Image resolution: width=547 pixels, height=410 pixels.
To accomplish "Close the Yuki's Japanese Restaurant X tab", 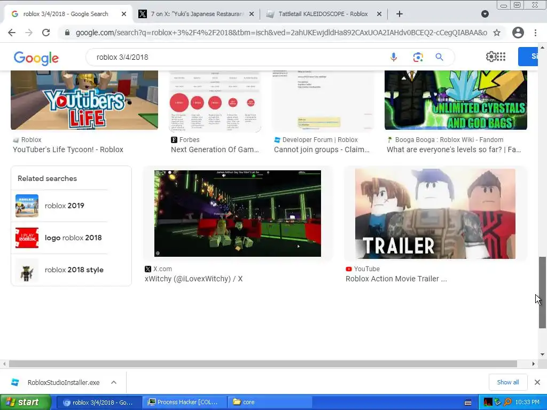I will click(x=252, y=14).
